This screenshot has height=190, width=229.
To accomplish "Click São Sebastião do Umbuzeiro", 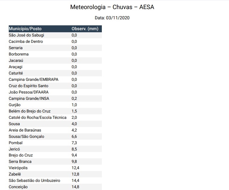I will pos(35,181).
